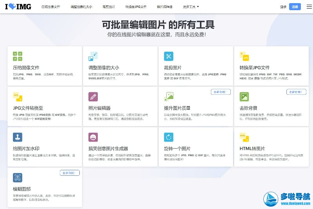
Task: Click the rotate image icon
Action: (169, 137)
